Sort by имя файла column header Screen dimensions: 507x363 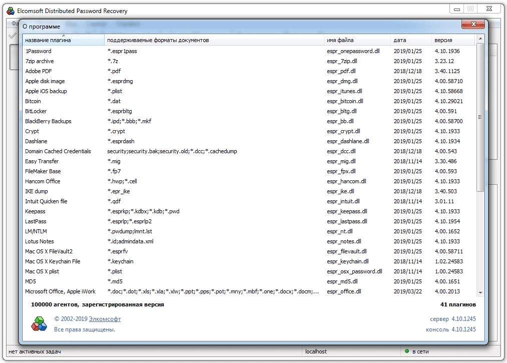click(357, 40)
